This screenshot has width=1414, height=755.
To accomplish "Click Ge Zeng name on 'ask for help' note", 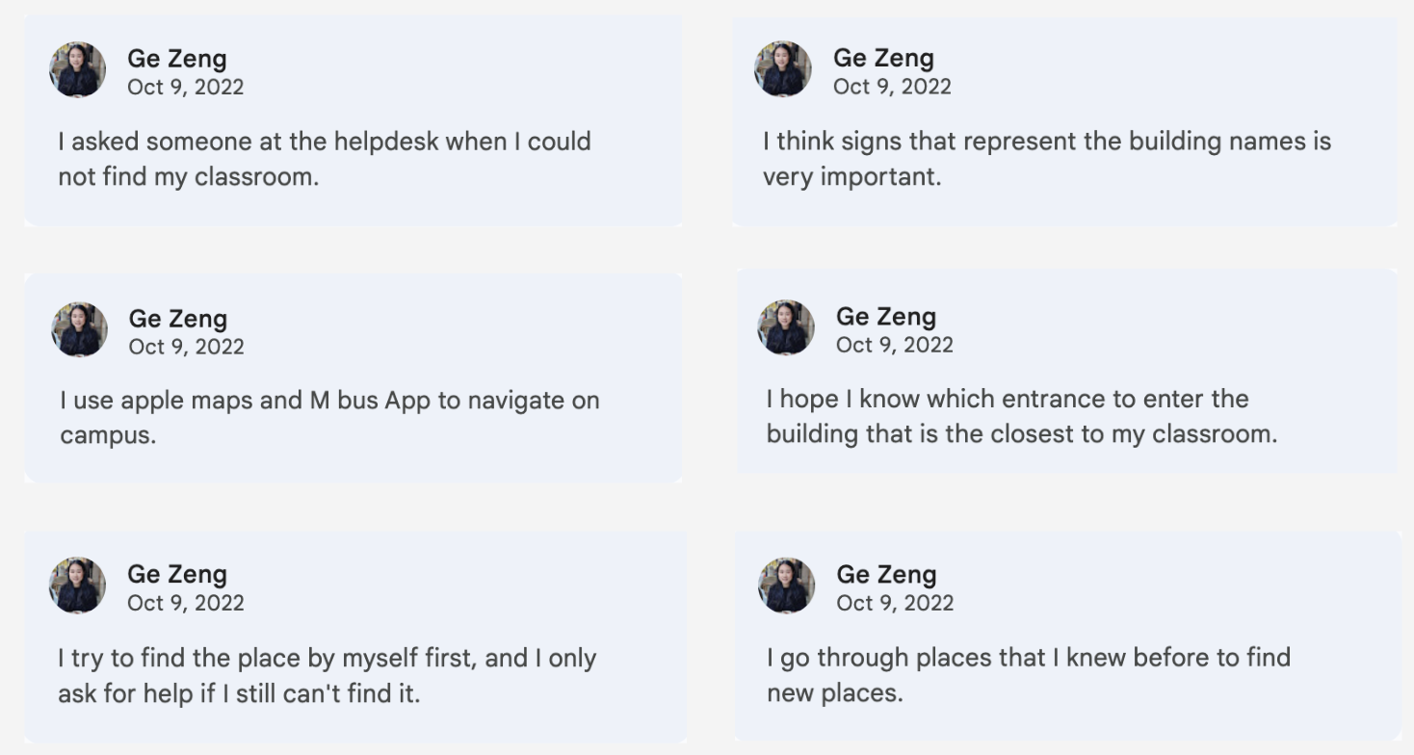I will click(x=177, y=574).
